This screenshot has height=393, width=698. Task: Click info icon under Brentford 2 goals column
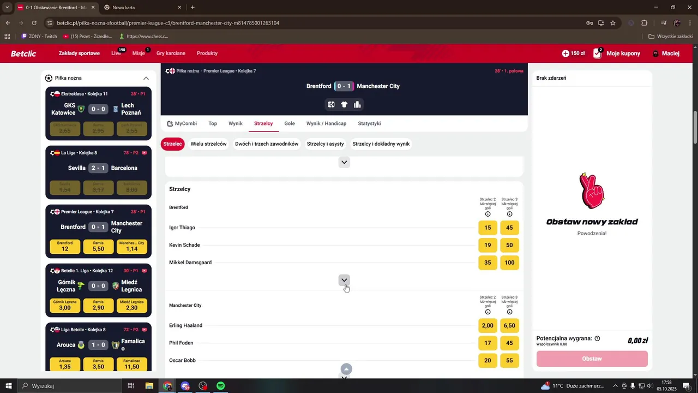click(x=488, y=214)
